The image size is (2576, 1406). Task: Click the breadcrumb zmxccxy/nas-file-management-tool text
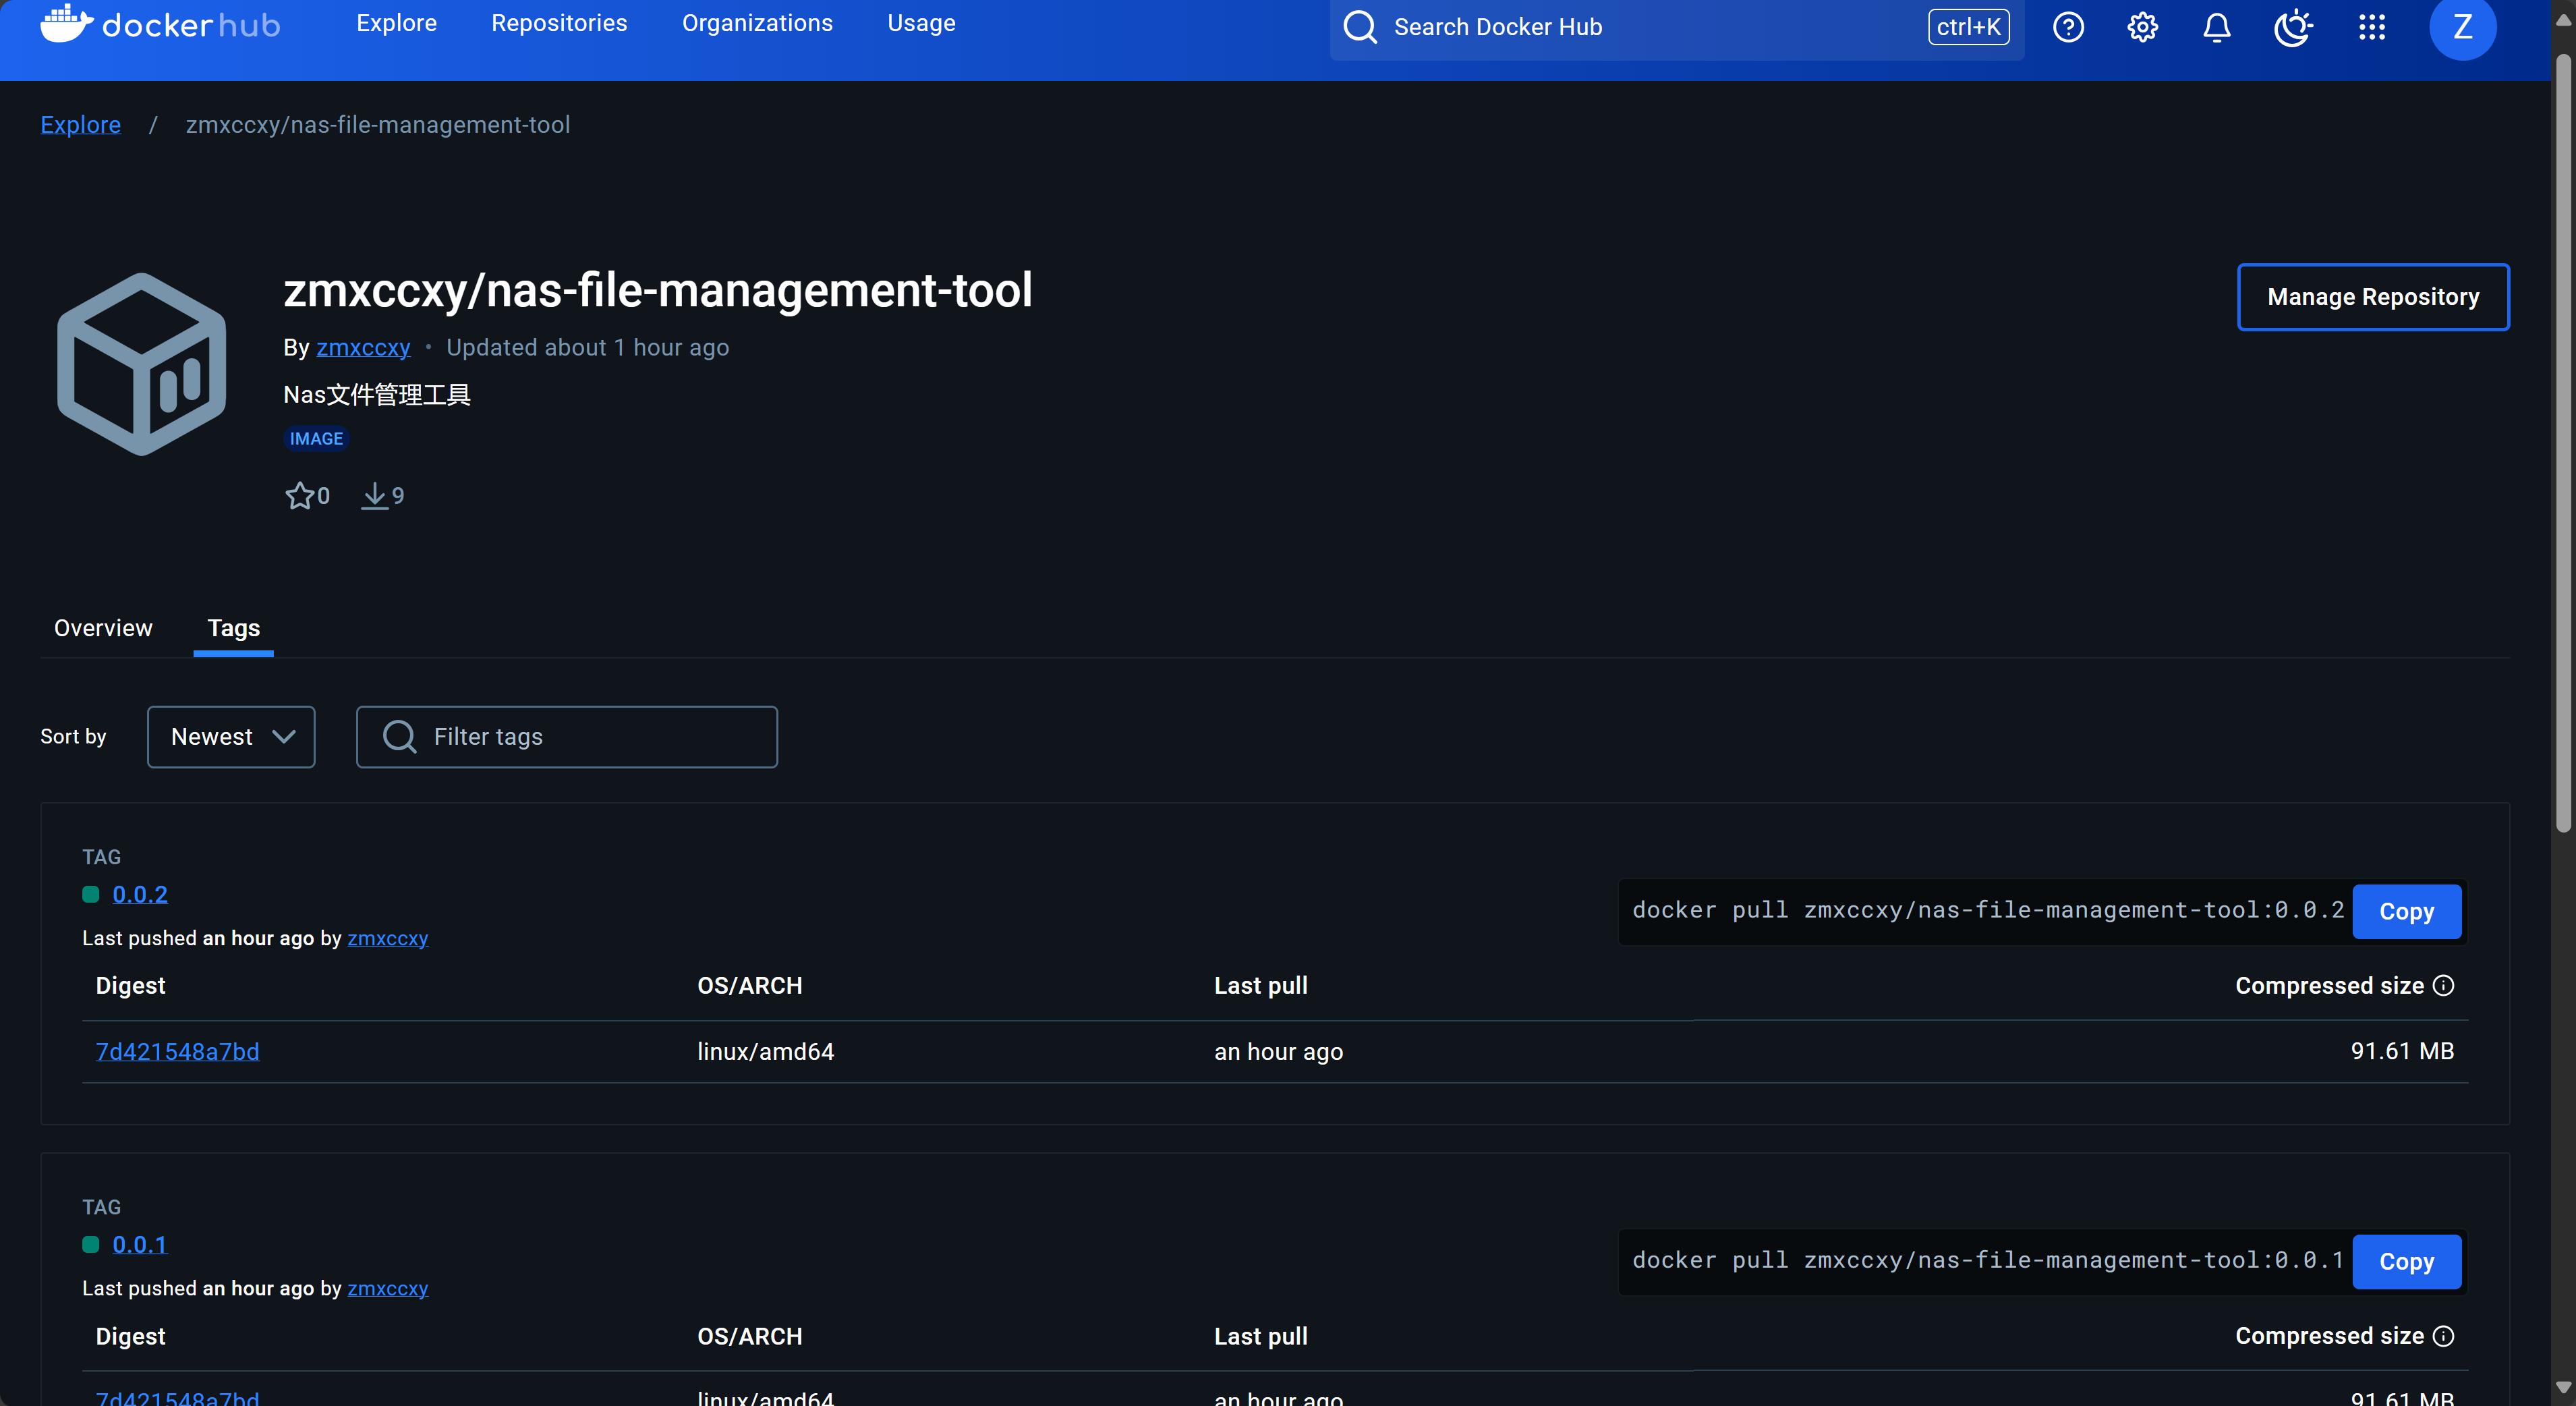coord(377,125)
